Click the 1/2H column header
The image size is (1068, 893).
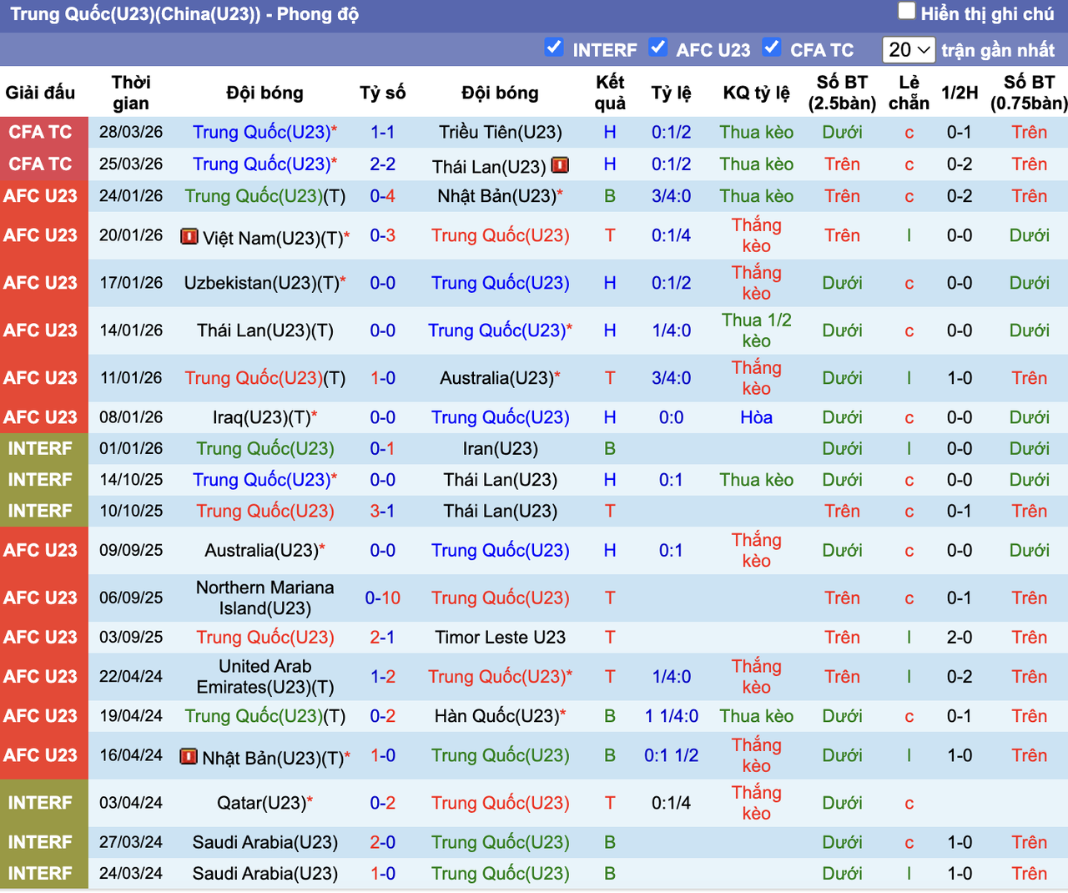pos(960,93)
